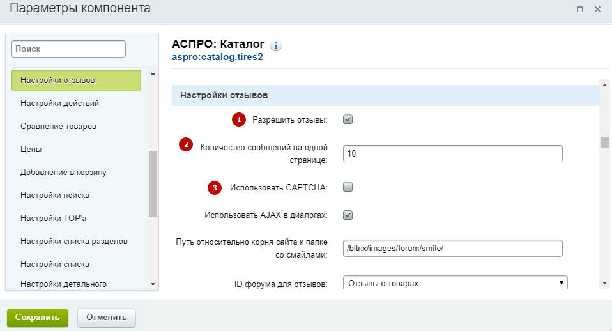Click settings panel scroll-up arrow
This screenshot has height=331, width=612.
[x=604, y=85]
